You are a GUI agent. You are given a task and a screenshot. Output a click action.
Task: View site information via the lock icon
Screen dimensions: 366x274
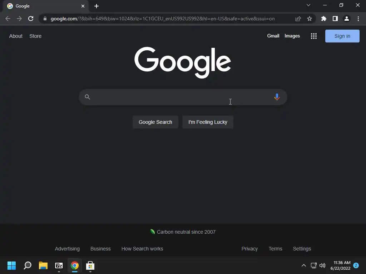click(x=45, y=19)
